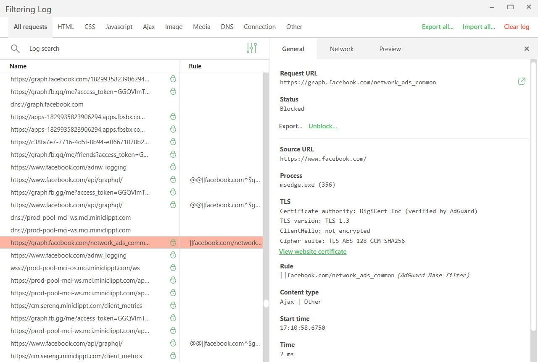Show only Media requests

[x=202, y=27]
